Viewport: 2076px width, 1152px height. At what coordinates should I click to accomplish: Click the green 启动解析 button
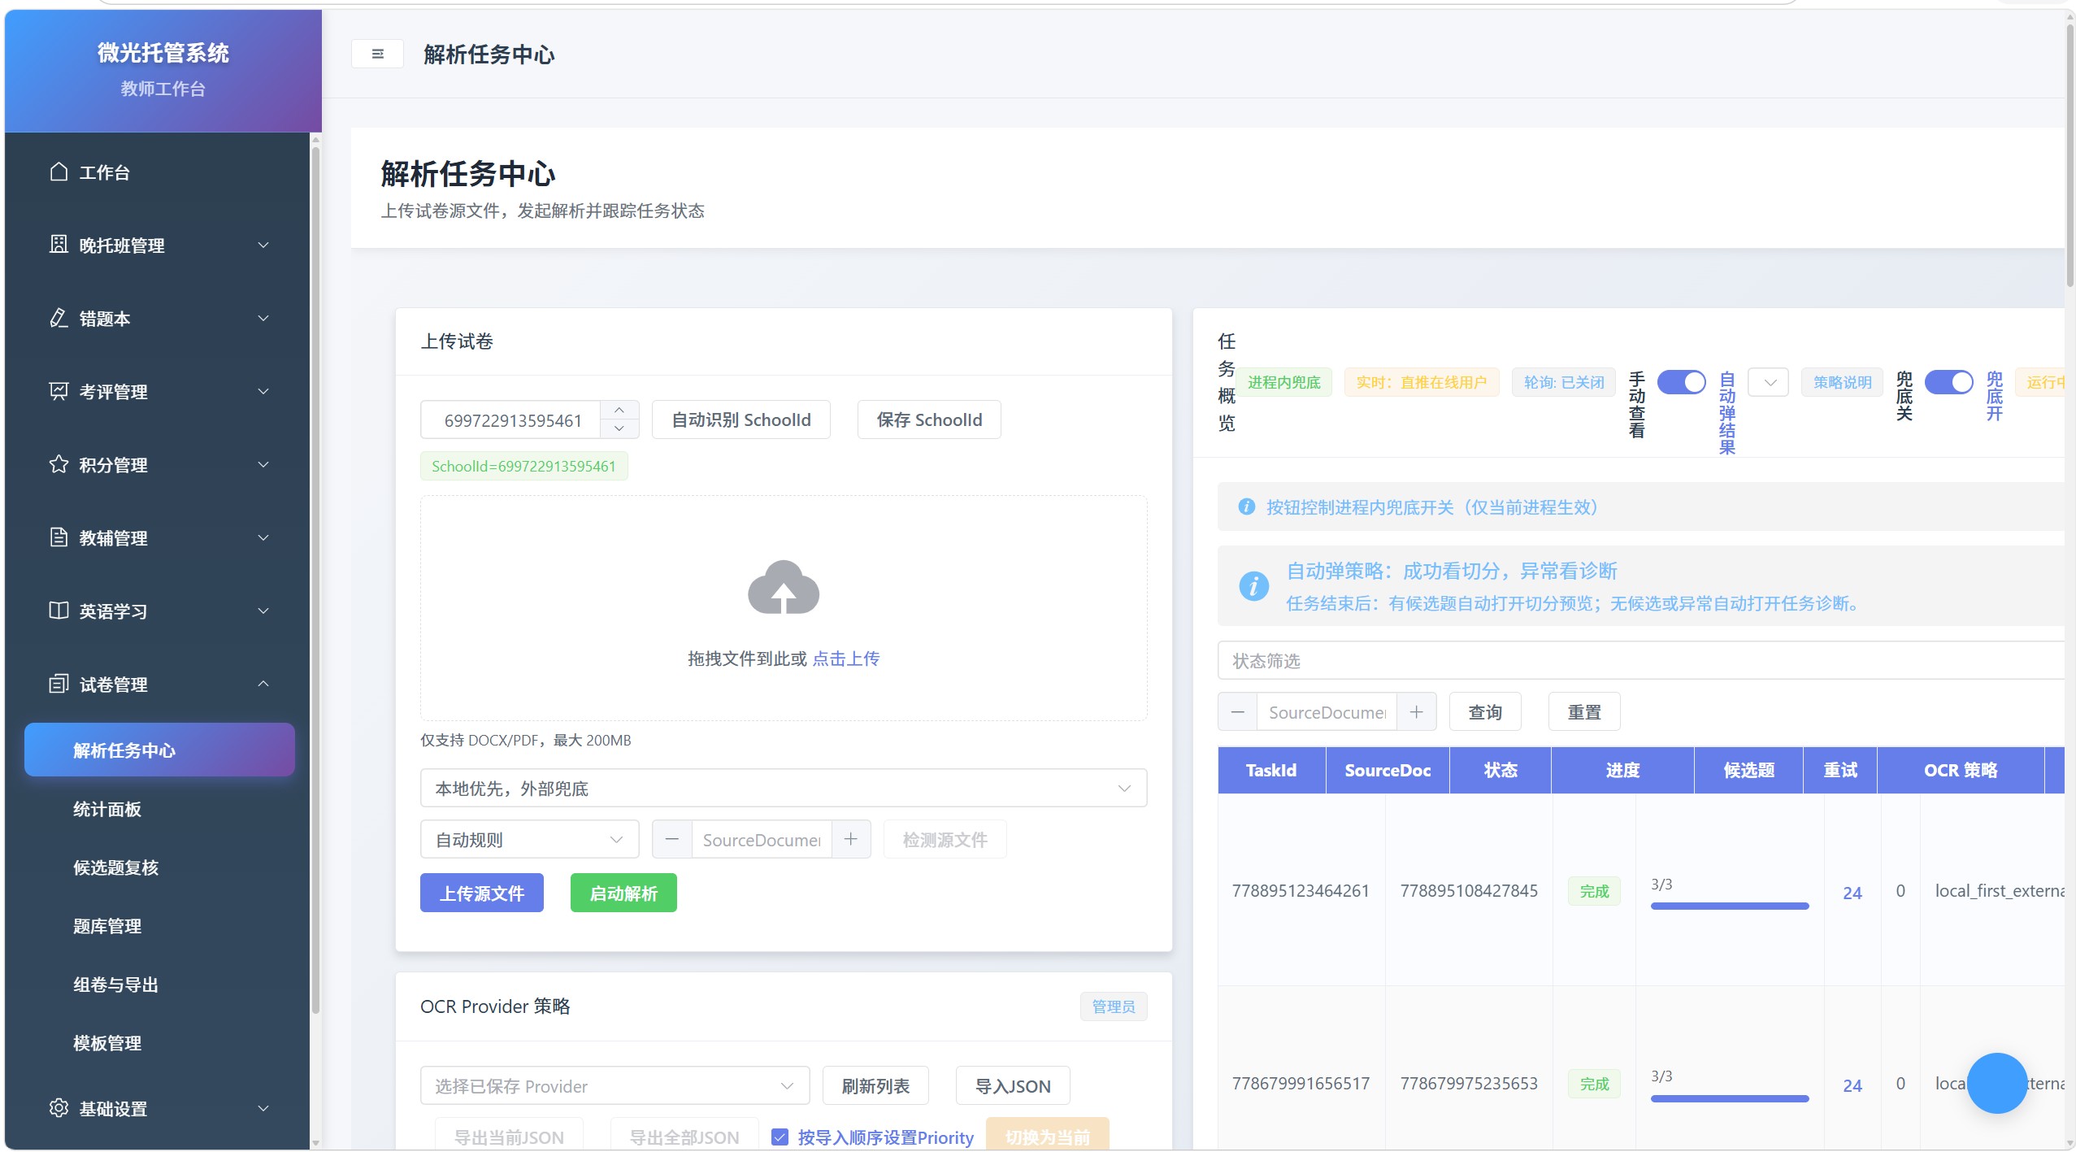coord(623,893)
